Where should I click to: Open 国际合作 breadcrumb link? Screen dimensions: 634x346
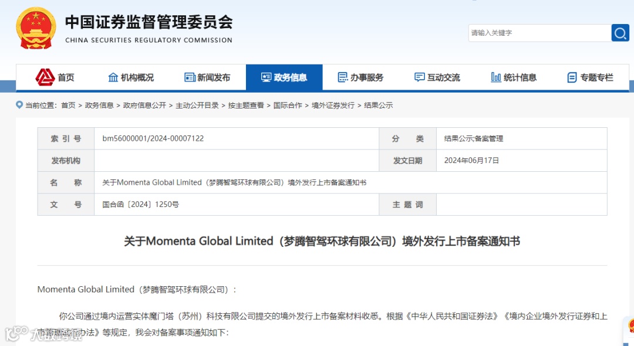288,106
